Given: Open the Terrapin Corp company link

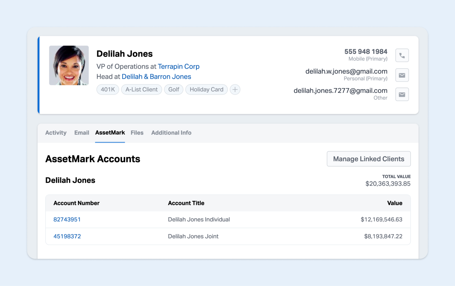Looking at the screenshot, I should (179, 67).
